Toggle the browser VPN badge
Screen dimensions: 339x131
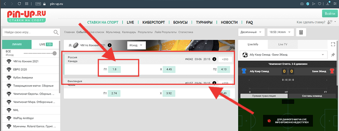click(38, 4)
